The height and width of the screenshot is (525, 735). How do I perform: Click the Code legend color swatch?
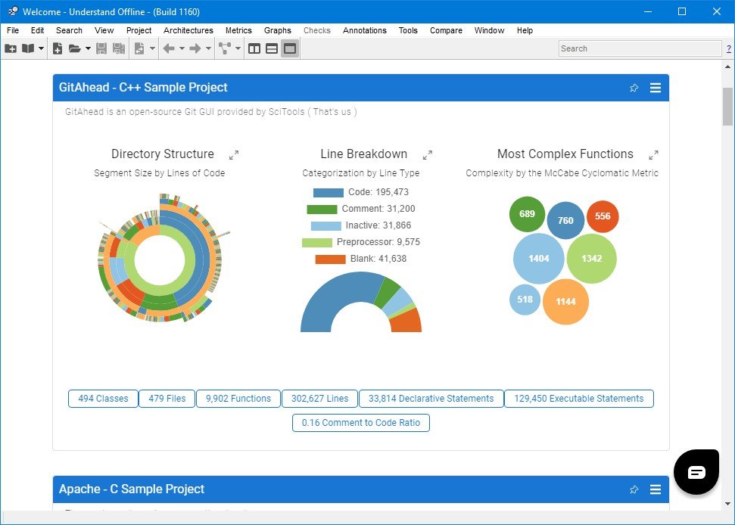tap(328, 192)
